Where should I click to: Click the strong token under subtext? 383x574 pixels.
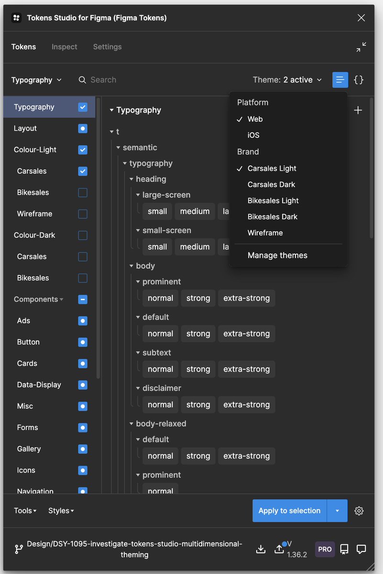[198, 369]
